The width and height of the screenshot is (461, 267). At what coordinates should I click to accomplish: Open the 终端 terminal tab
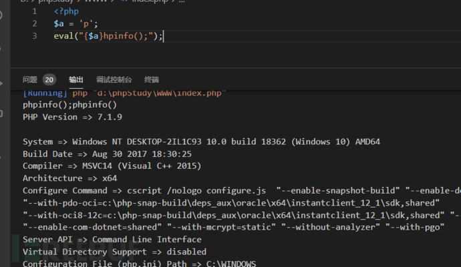tap(152, 79)
